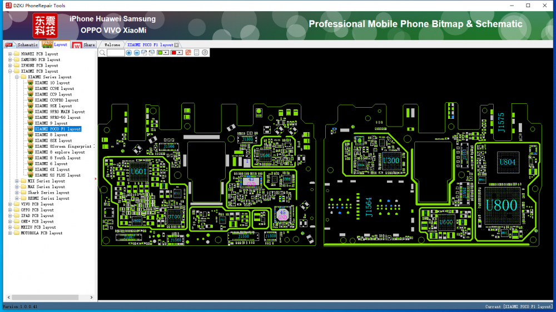Open the Welcome tab
556x312 pixels.
click(112, 44)
